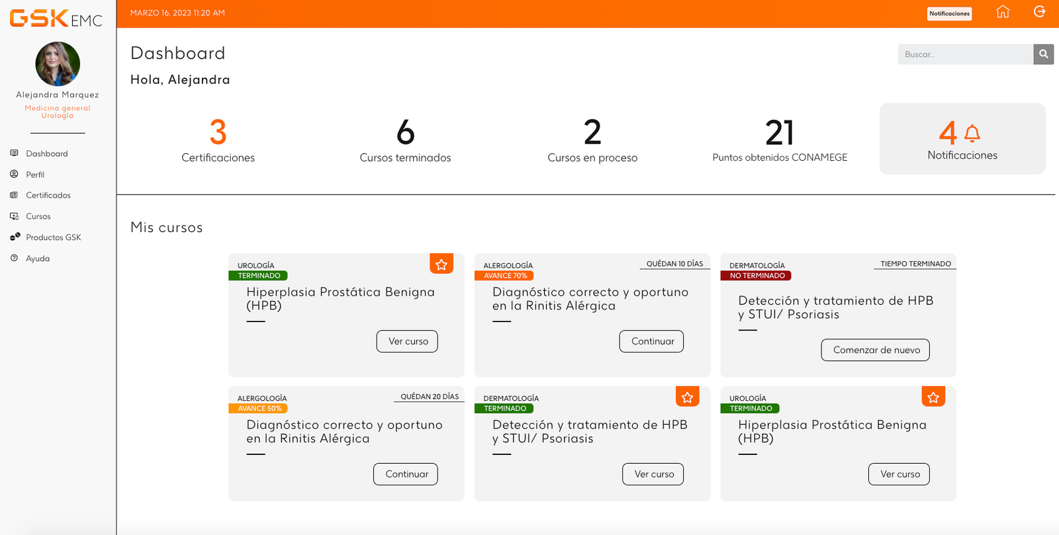
Task: Continue the Rinitis Alérgica course at 50%
Action: click(x=406, y=474)
